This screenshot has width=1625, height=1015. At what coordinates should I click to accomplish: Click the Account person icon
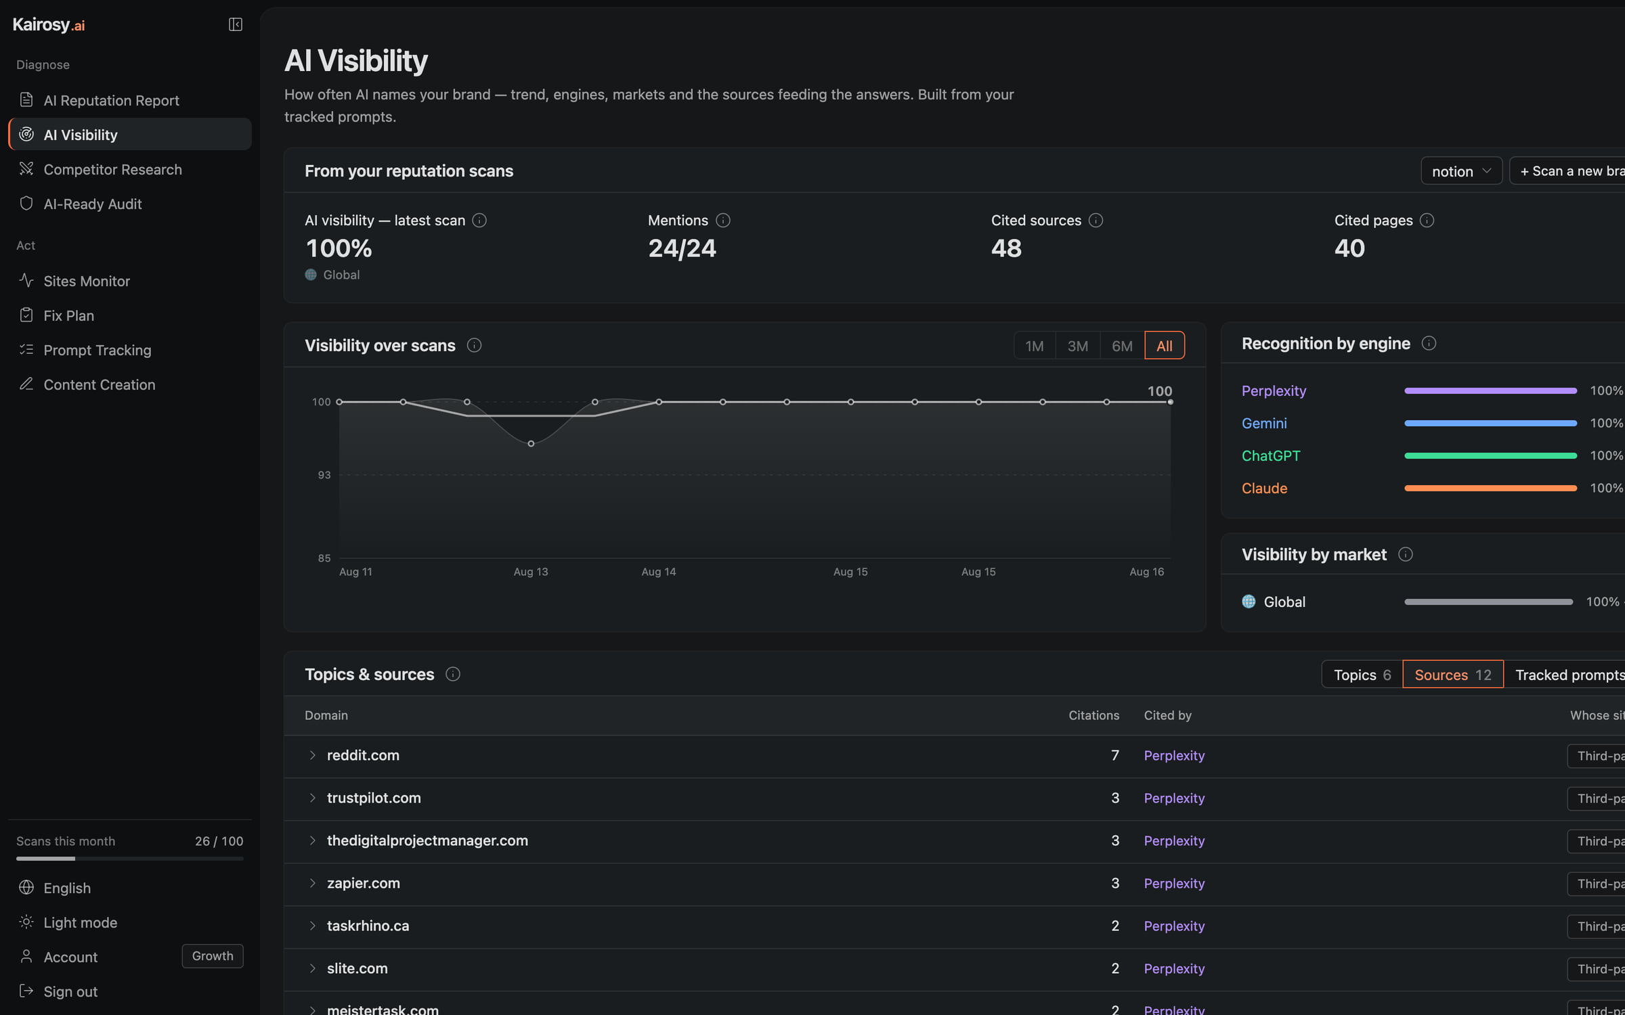coord(26,956)
